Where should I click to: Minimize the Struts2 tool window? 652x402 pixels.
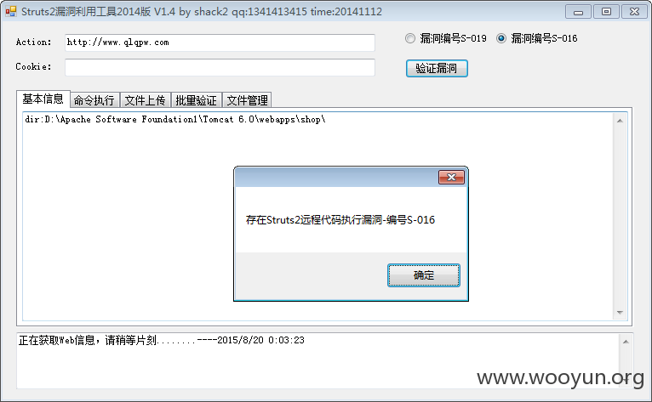[579, 12]
